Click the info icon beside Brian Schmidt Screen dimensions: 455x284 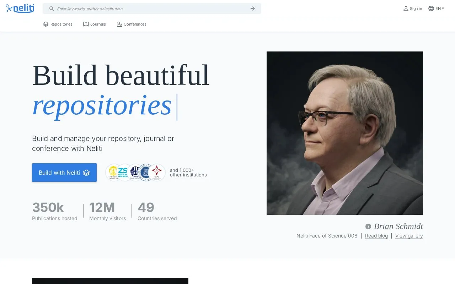pyautogui.click(x=368, y=226)
